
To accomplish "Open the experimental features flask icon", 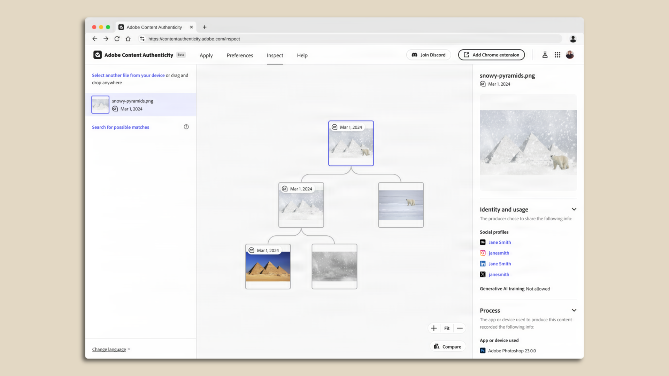I will click(545, 55).
